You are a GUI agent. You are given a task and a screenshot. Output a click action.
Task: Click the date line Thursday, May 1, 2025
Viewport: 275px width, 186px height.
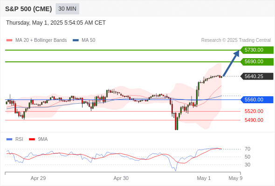pos(56,23)
